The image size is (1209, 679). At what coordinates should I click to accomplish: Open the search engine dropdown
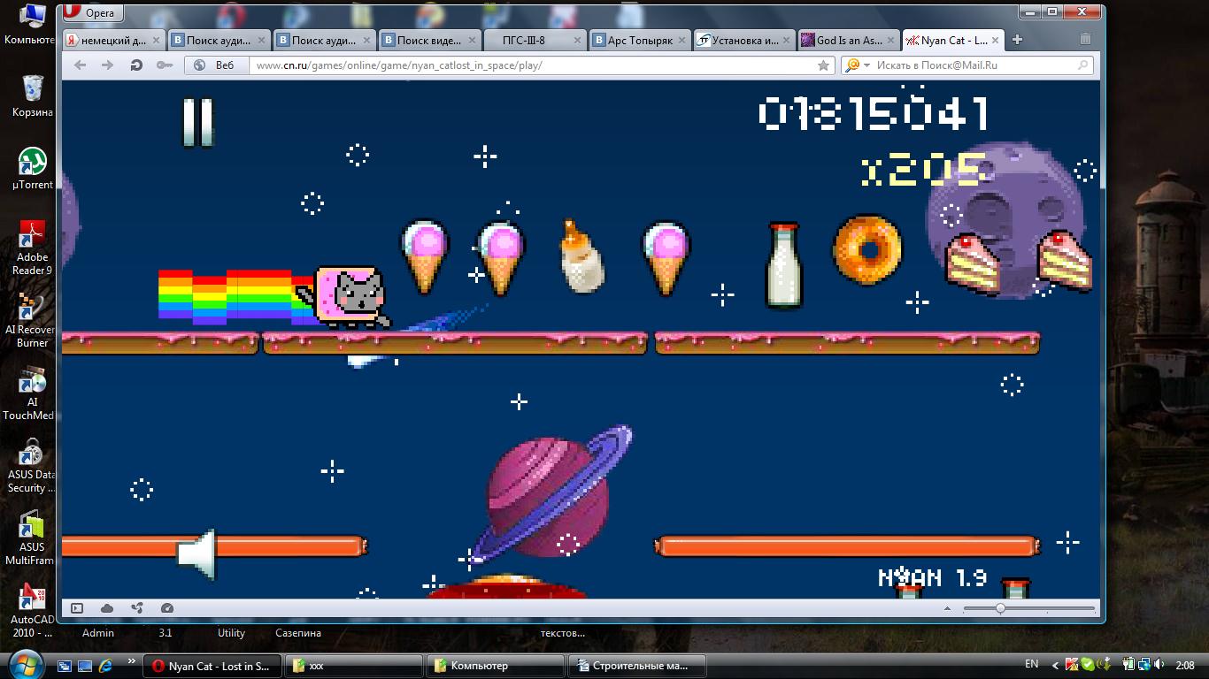[x=857, y=65]
